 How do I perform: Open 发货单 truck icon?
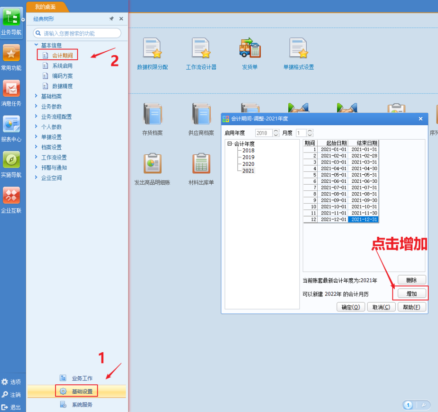pos(250,54)
